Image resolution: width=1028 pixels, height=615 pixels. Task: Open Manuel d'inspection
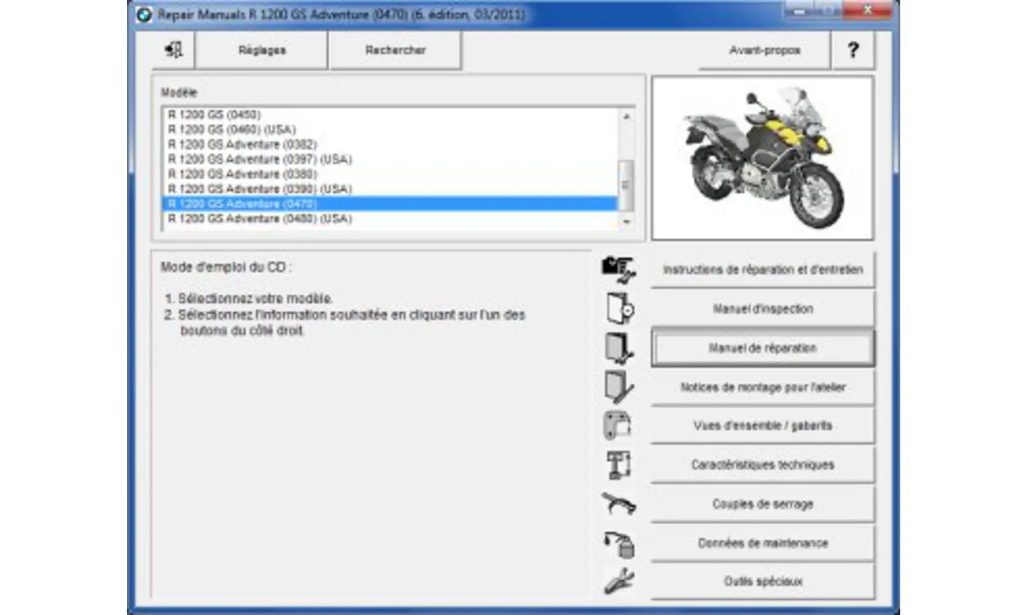tap(763, 309)
